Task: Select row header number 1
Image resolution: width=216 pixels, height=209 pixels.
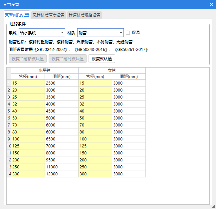Action: (9, 83)
